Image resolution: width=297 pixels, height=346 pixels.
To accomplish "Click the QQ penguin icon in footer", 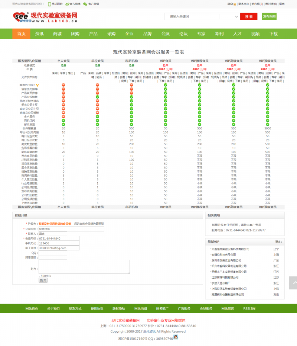I will (x=176, y=337).
